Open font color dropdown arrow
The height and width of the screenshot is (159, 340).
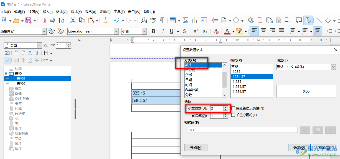(233, 31)
